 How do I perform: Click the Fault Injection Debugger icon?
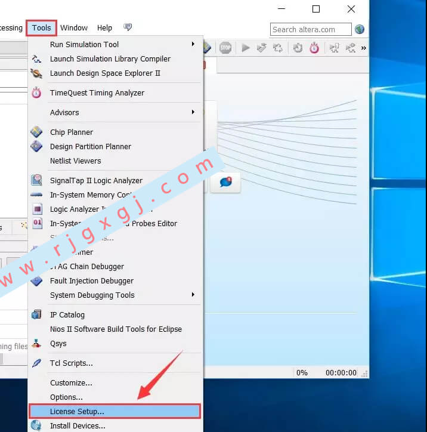(36, 281)
